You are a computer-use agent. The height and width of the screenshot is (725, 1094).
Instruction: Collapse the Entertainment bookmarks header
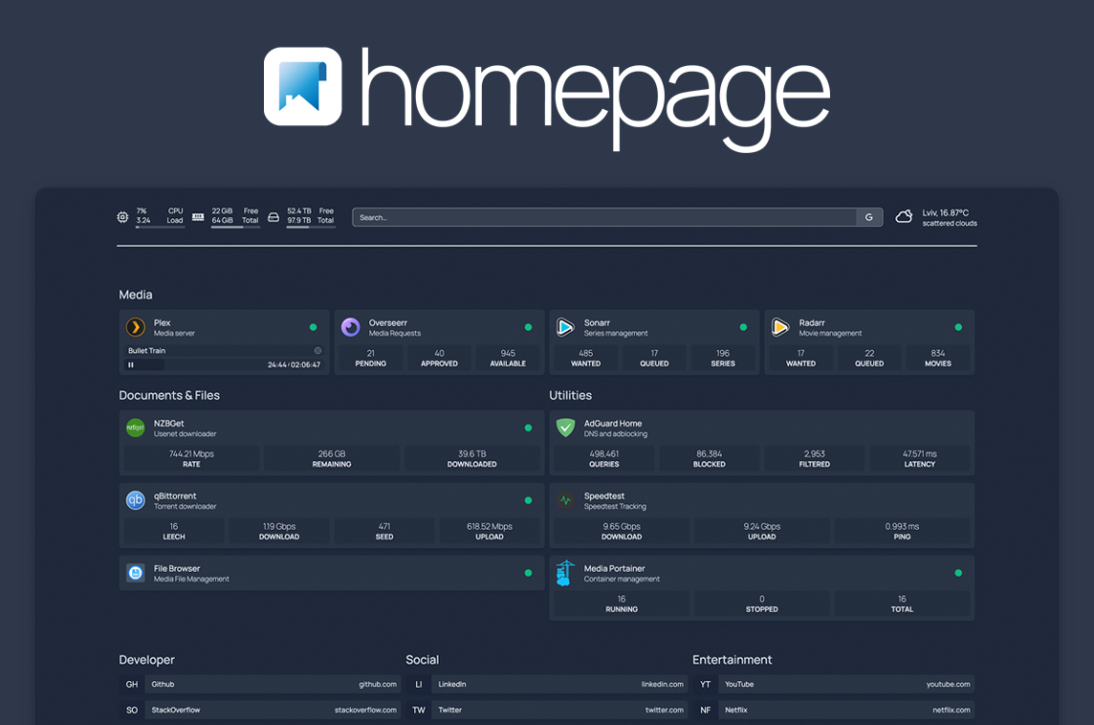[x=732, y=659]
